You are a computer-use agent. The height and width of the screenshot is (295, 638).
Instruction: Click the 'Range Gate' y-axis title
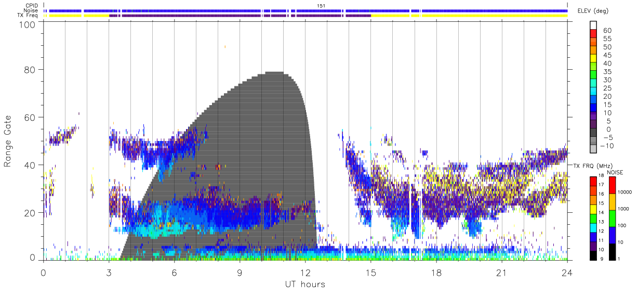(x=9, y=142)
